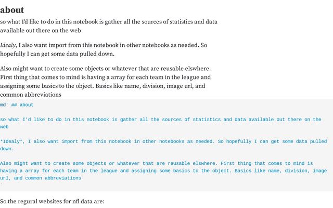Click the rendered paragraph starting 'Also might want'
Image resolution: width=333 pixels, height=208 pixels.
coord(105,69)
